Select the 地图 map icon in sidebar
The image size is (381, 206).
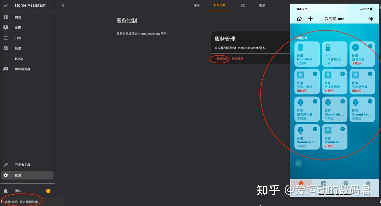[x=6, y=27]
